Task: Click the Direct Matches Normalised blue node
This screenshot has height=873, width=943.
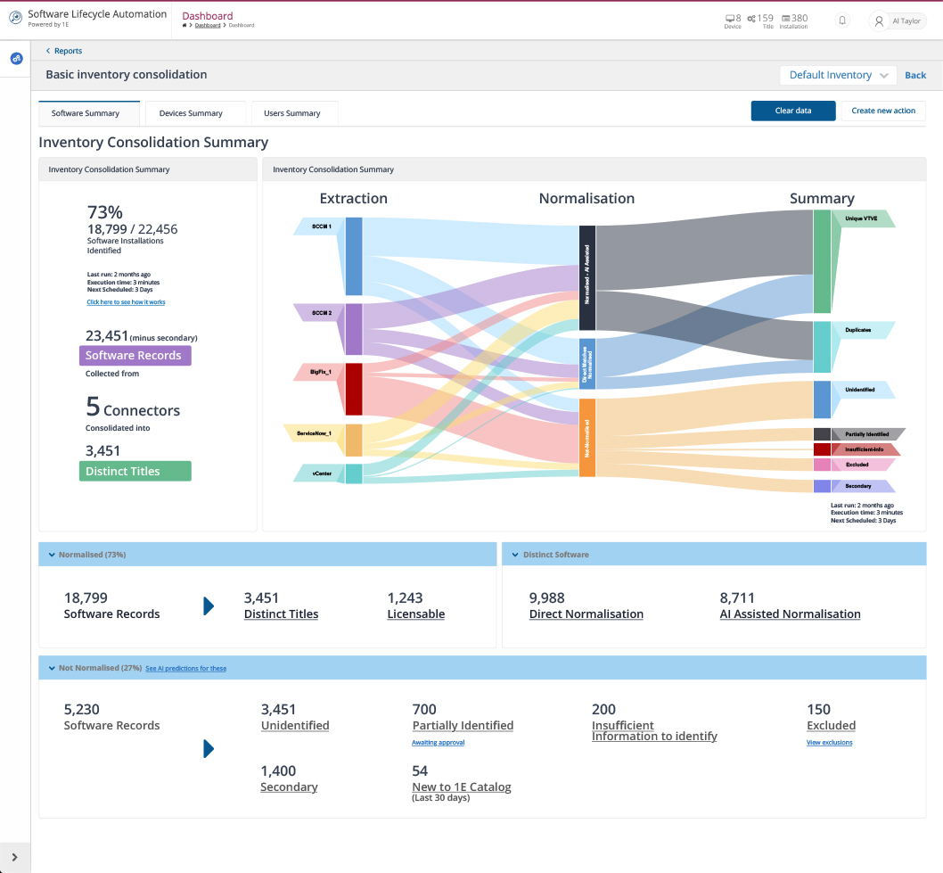Action: (587, 364)
